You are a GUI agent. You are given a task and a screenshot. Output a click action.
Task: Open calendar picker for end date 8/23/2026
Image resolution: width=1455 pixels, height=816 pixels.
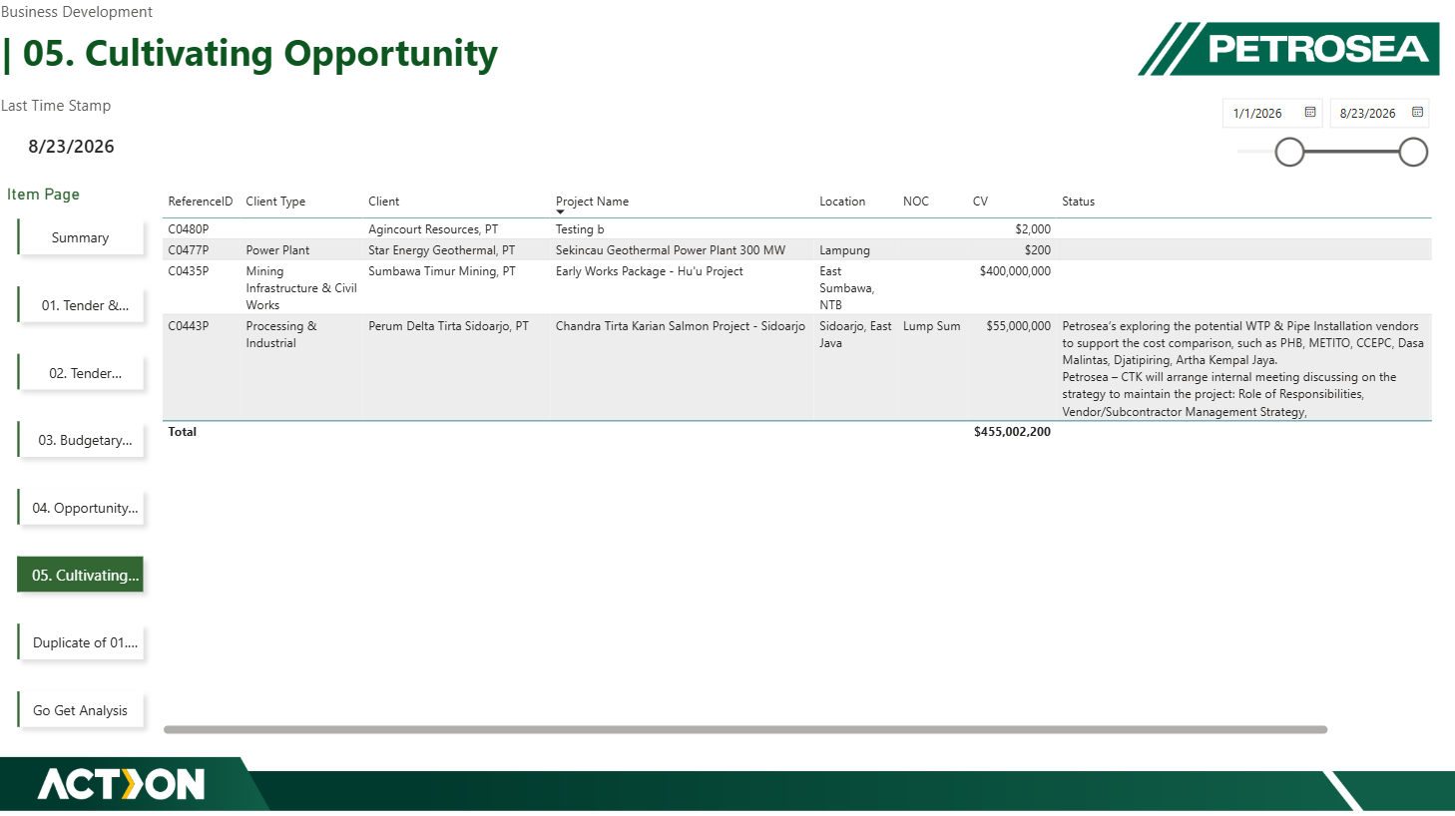1417,113
